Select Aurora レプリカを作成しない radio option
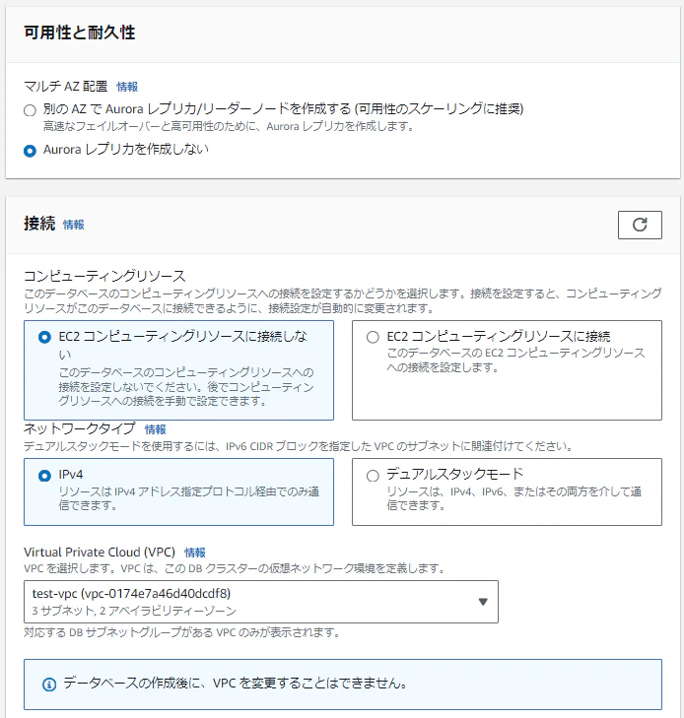Viewport: 684px width, 718px height. coord(30,151)
